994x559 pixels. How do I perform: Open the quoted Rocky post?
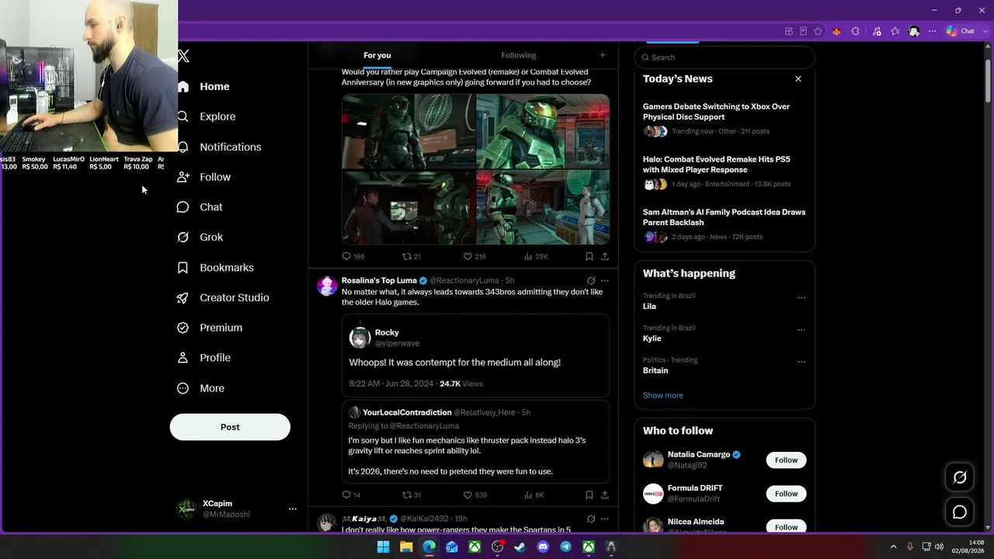475,356
